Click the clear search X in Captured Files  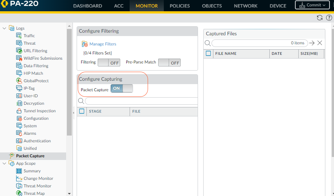tap(320, 43)
